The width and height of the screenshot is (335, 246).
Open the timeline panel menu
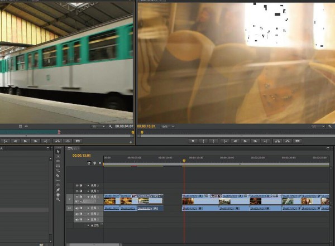tap(328, 148)
